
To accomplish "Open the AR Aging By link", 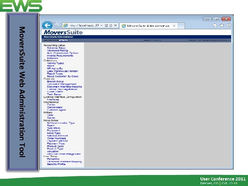I will pos(55,69).
